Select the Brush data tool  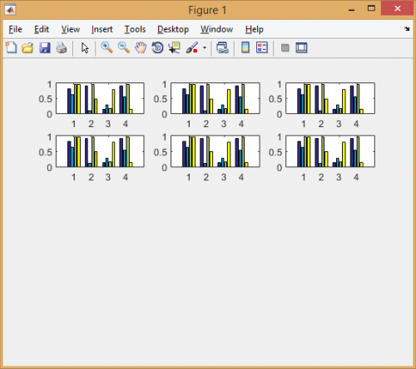[x=192, y=47]
